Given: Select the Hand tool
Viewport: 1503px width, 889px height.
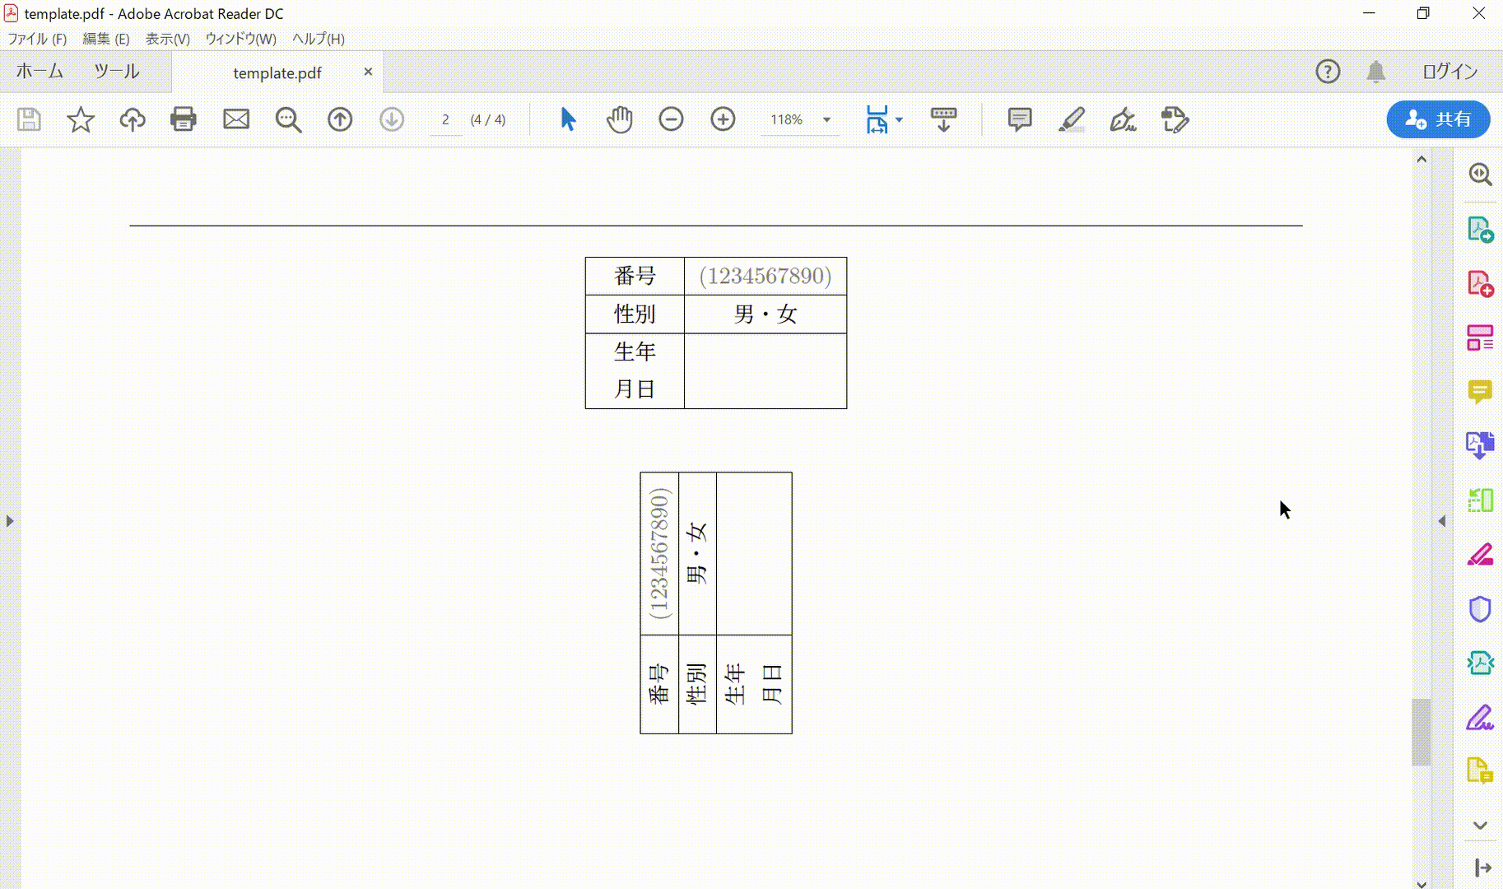Looking at the screenshot, I should coord(619,119).
